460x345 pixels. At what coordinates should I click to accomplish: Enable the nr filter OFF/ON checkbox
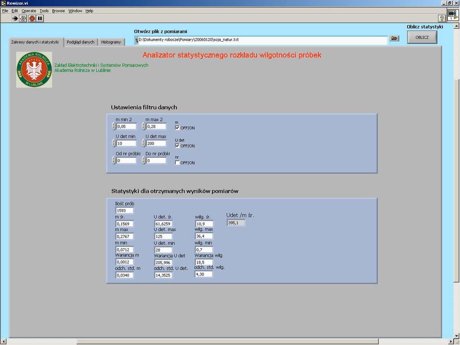[177, 163]
